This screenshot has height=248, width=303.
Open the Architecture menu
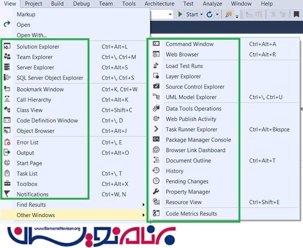tap(159, 4)
